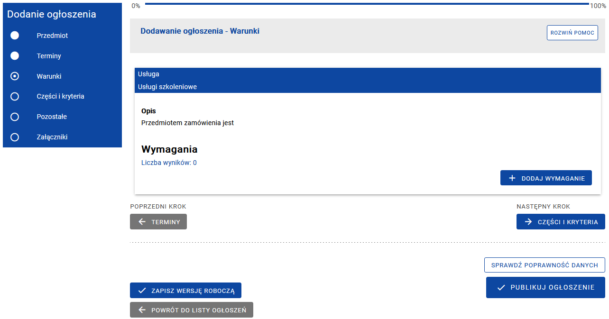The height and width of the screenshot is (319, 609).
Task: Select the Pozostałe step circle
Action: click(15, 117)
